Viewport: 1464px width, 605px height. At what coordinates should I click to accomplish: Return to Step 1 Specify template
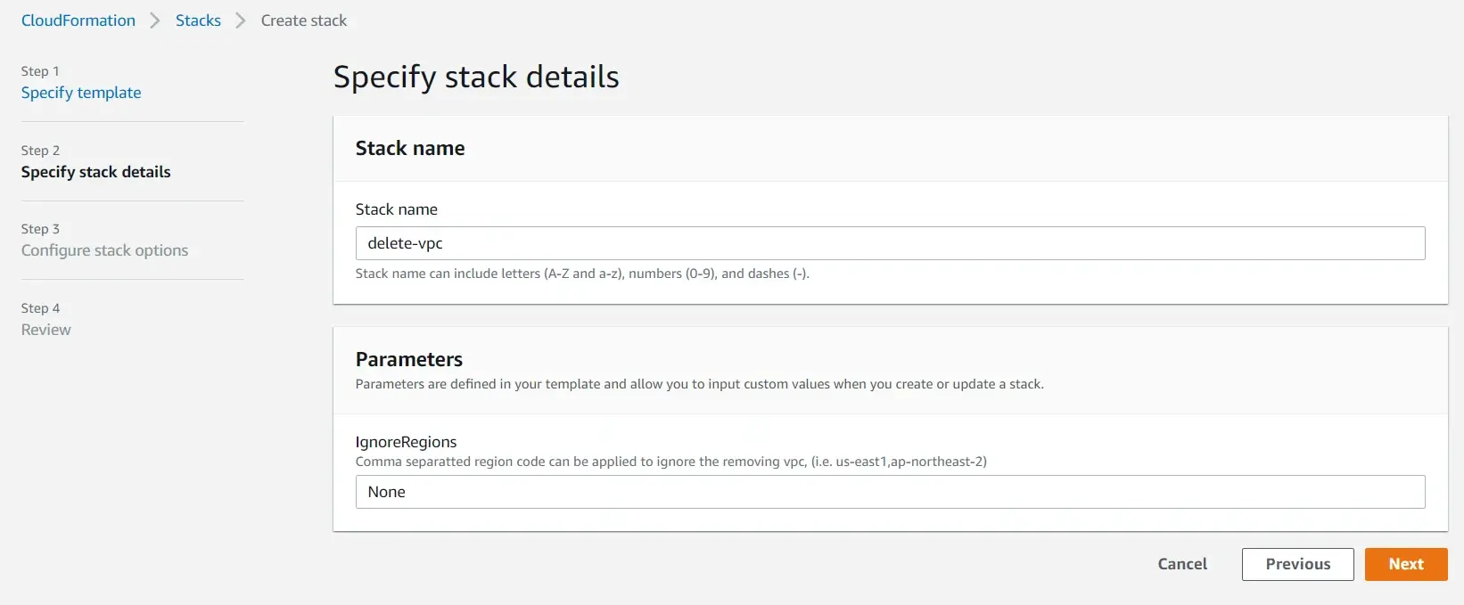point(81,93)
